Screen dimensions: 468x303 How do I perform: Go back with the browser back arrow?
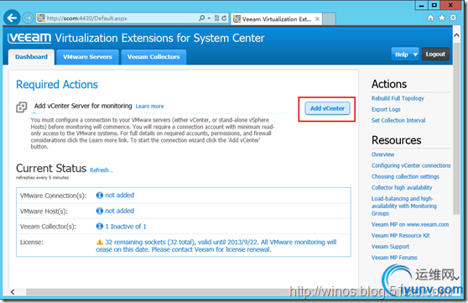(12, 18)
